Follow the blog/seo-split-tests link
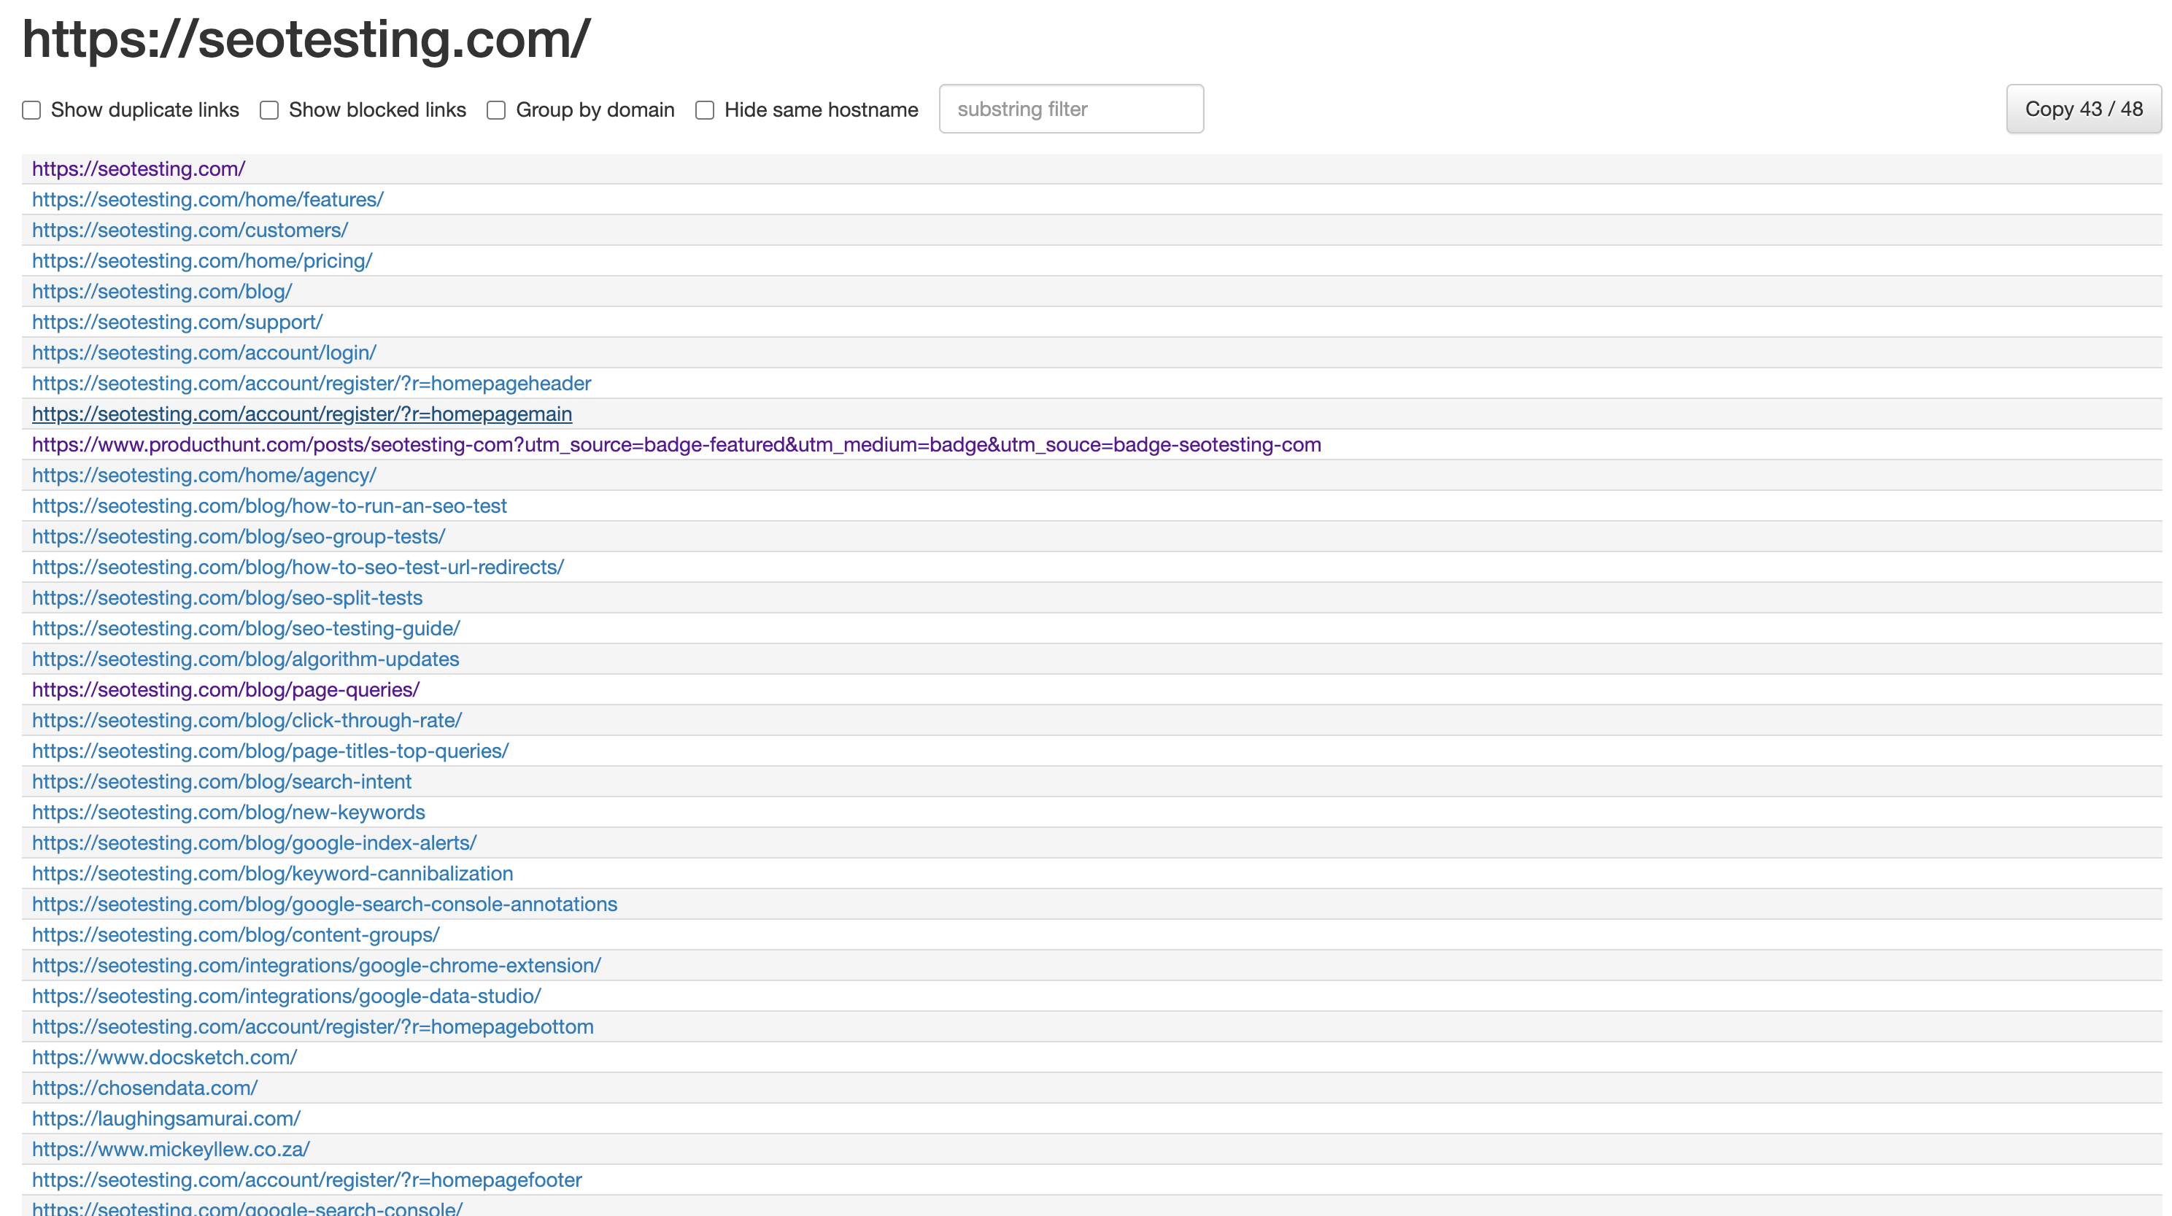The image size is (2172, 1216). point(227,598)
